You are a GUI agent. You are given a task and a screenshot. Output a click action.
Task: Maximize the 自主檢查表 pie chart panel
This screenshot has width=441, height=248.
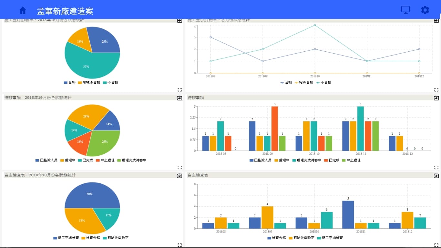point(180,245)
